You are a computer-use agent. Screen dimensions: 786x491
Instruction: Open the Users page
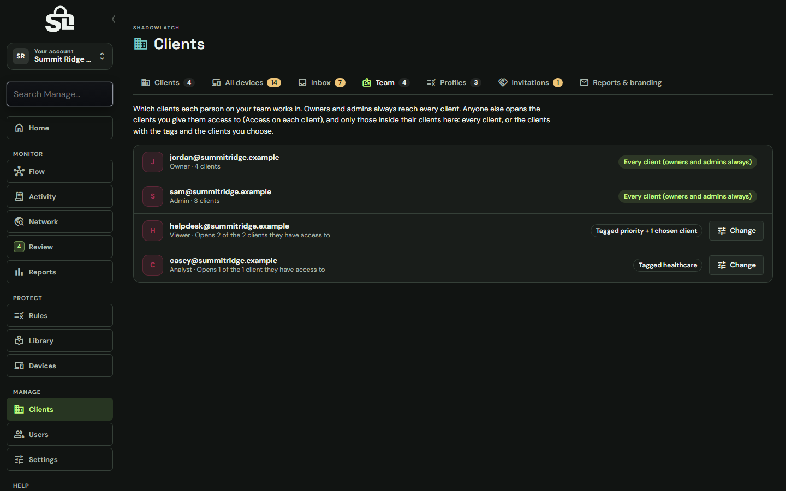click(59, 434)
